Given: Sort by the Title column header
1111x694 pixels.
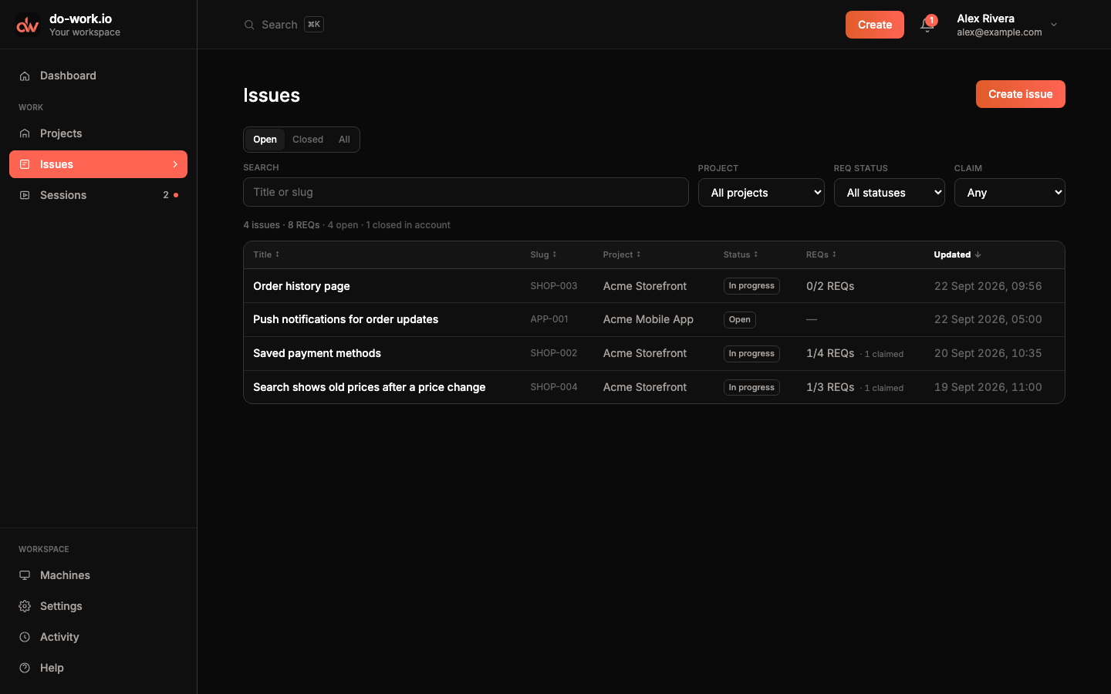Looking at the screenshot, I should (x=266, y=254).
